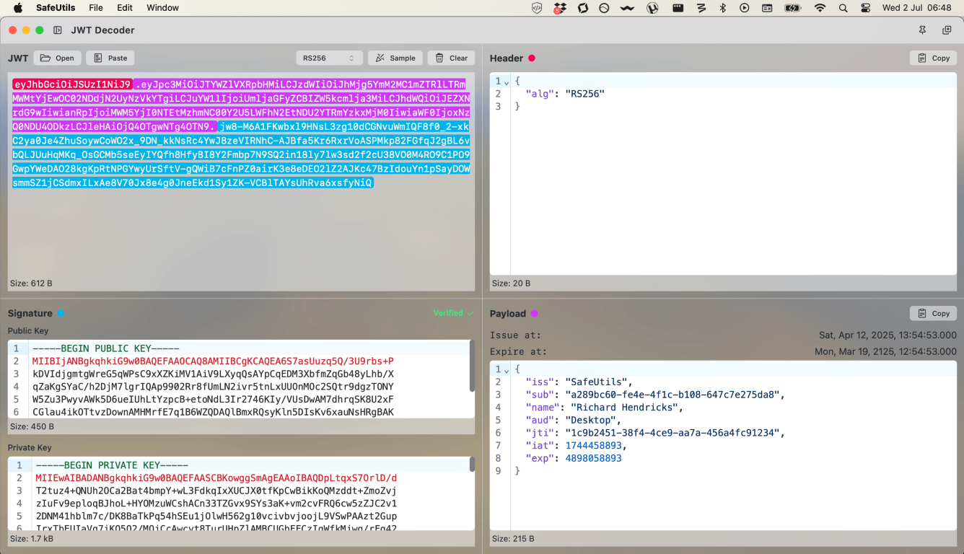964x554 pixels.
Task: Click the date and time in menu bar
Action: pyautogui.click(x=916, y=8)
